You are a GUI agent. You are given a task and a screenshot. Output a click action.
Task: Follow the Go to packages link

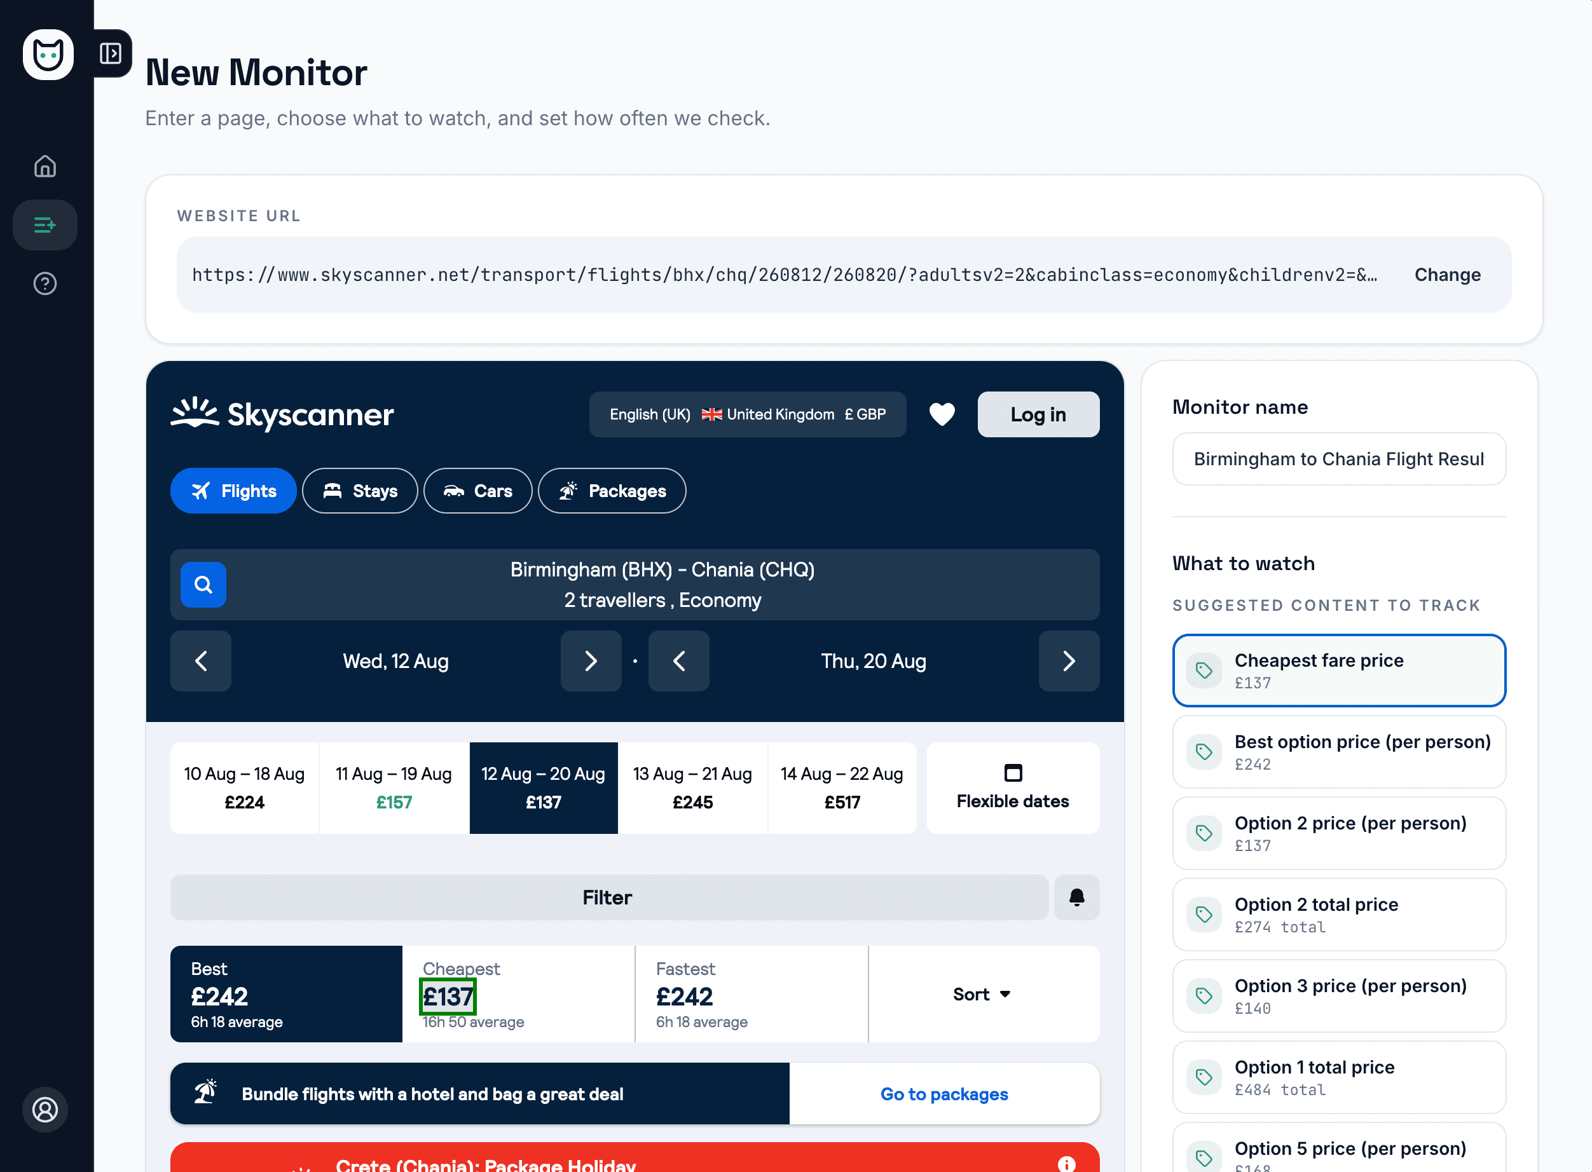(x=944, y=1094)
